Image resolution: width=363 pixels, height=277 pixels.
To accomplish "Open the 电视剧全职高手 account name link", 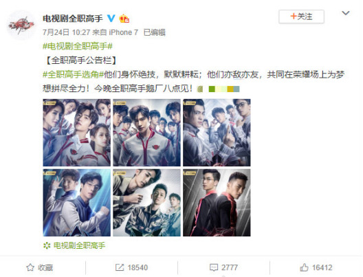I will tap(72, 19).
